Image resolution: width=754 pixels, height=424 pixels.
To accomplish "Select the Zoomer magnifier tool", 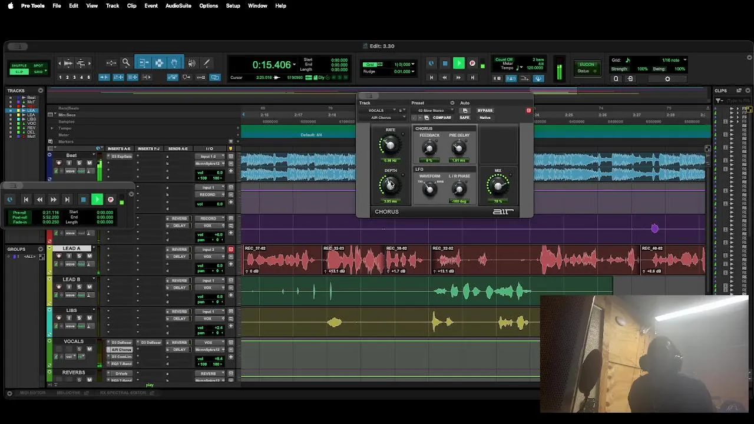I will 126,62.
